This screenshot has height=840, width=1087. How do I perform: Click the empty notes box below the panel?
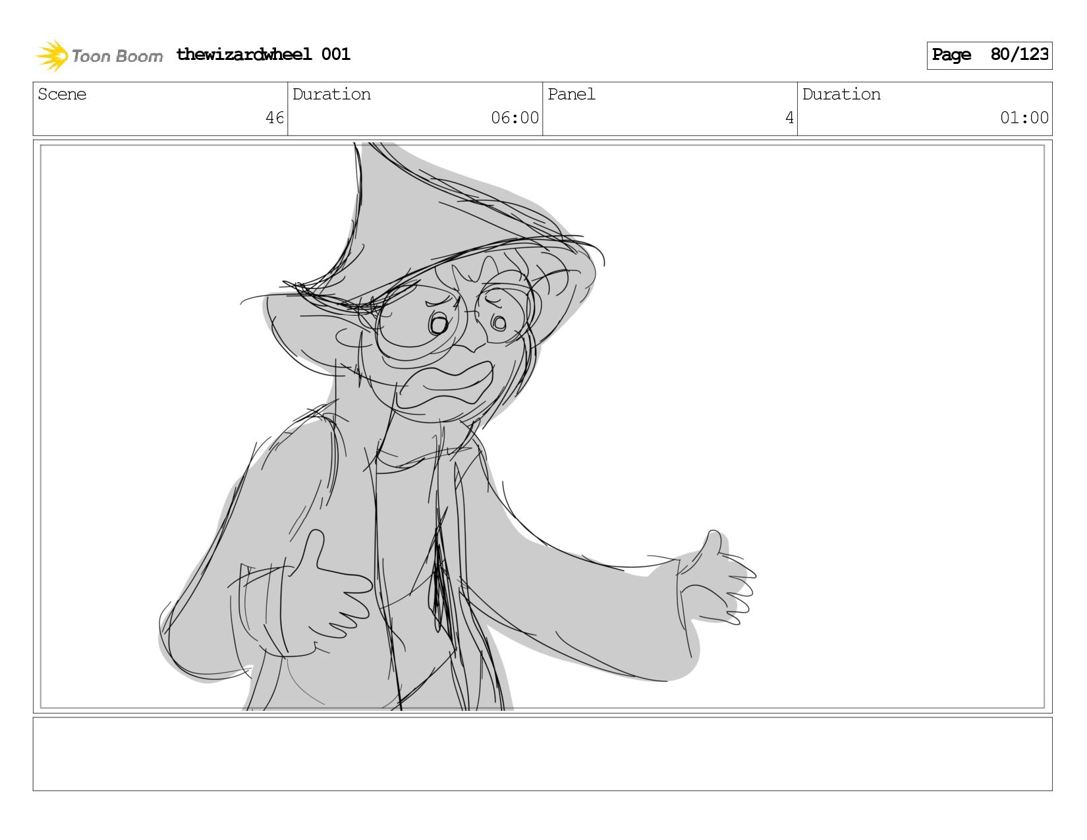click(x=543, y=754)
